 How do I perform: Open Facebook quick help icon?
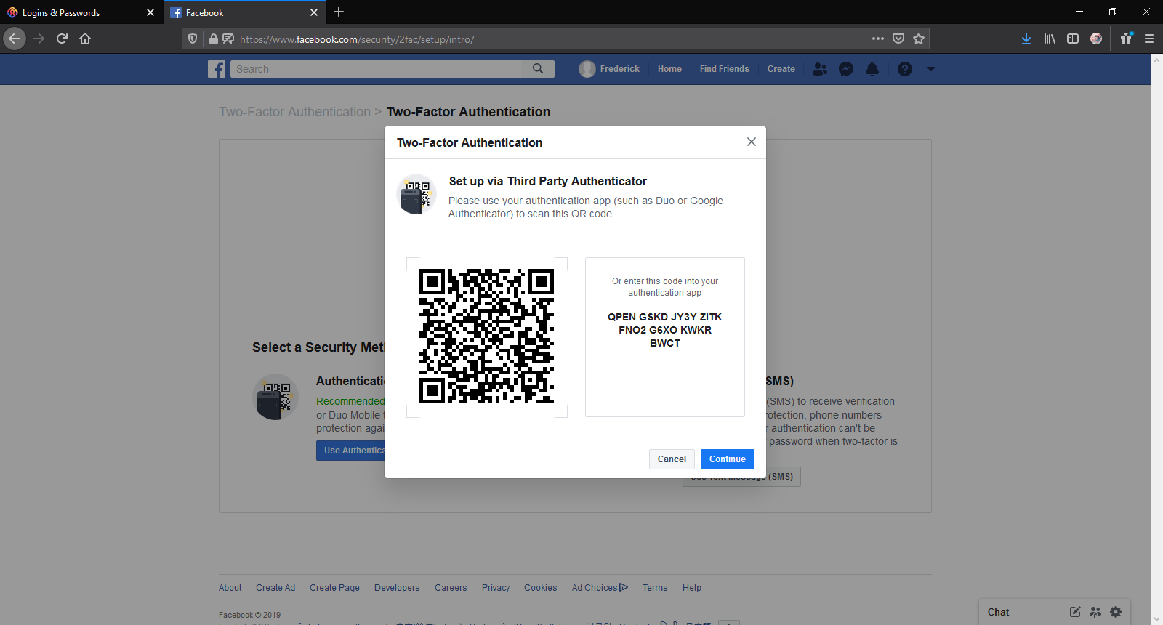[x=905, y=69]
